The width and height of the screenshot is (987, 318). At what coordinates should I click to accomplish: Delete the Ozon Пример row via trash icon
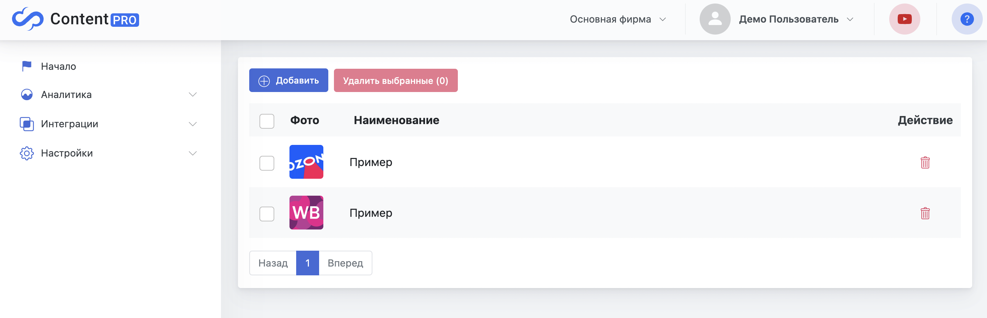point(925,162)
